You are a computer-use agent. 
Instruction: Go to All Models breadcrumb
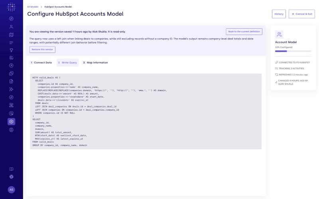[x=33, y=7]
